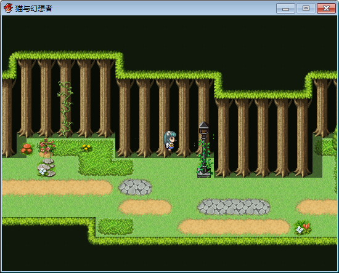339x273 pixels.
Task: Click the small oval cobblestone patch
Action: 135,187
